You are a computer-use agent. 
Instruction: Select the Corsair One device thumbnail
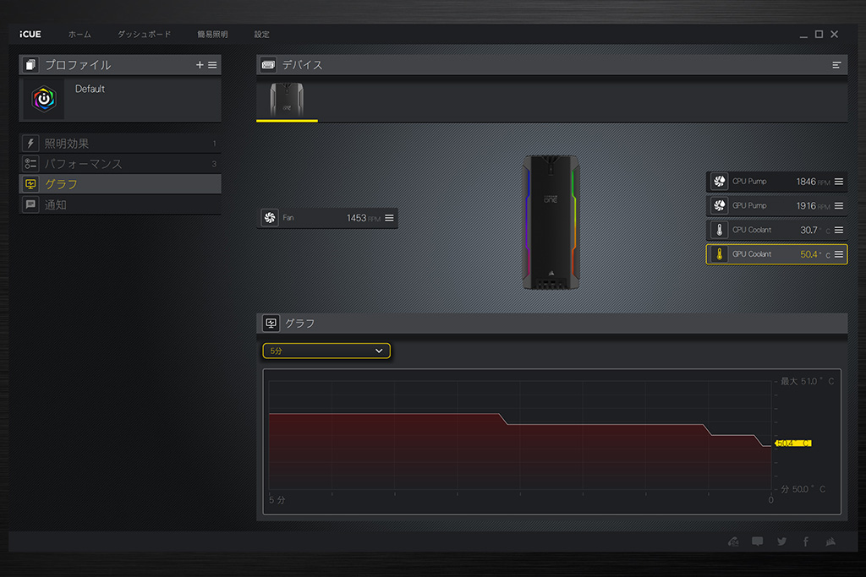point(287,100)
